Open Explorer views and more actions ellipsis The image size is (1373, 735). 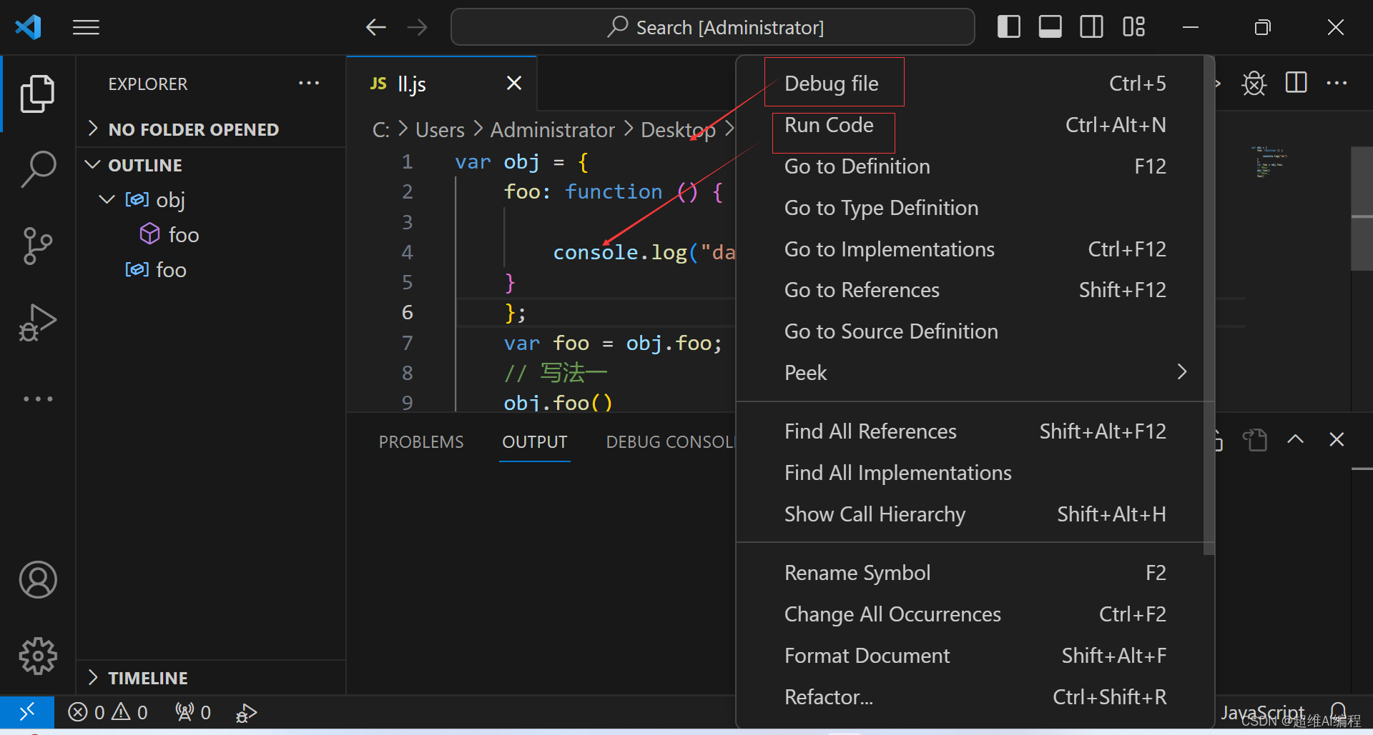(x=309, y=84)
